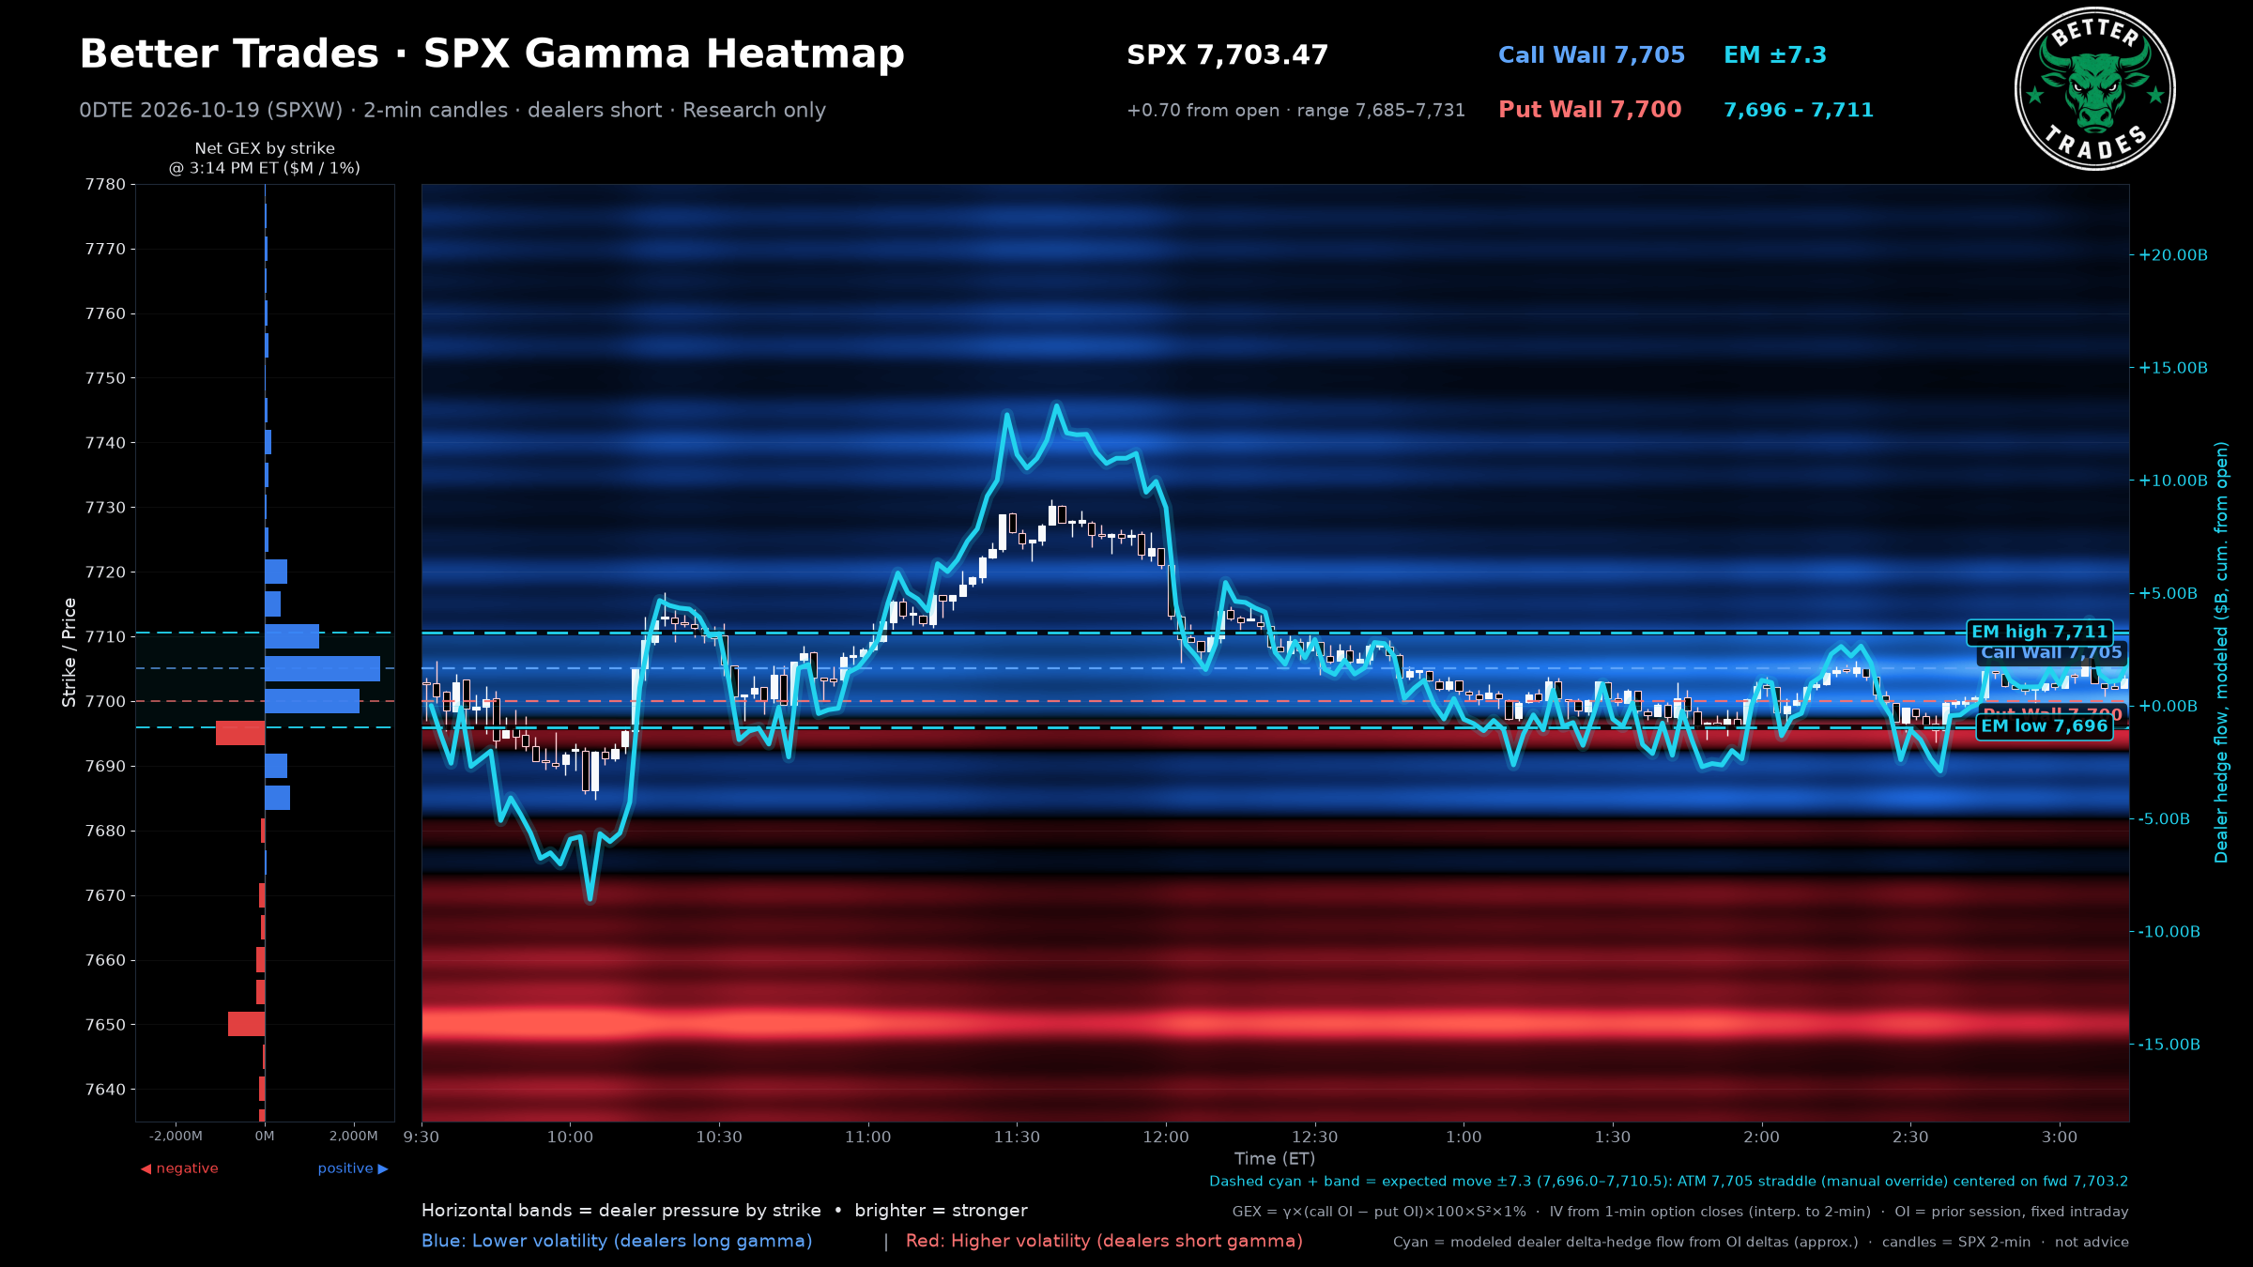Select the 'EM ±7.3' header value

click(1774, 55)
